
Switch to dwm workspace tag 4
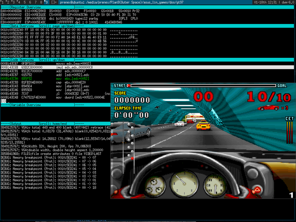coord(18,2)
